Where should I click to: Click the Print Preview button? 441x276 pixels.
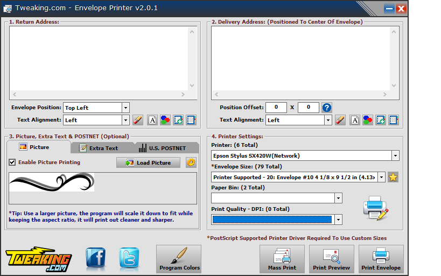point(331,259)
